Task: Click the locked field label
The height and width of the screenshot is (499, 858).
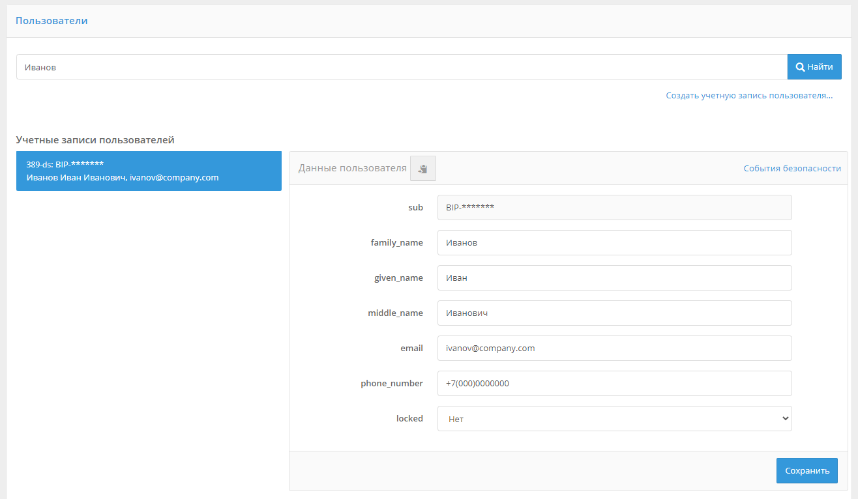Action: [x=409, y=419]
